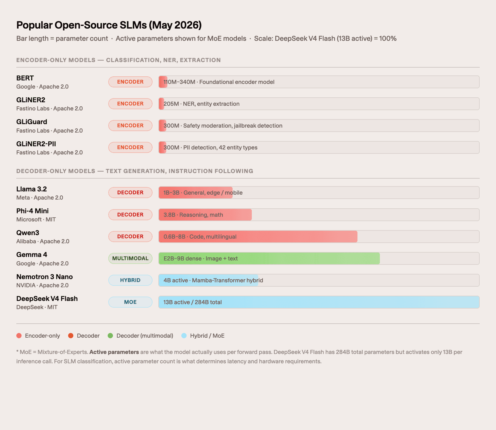Click "300M · Safety moderation, jailbreak detection" label
Screen dimensions: 496x430
(223, 126)
